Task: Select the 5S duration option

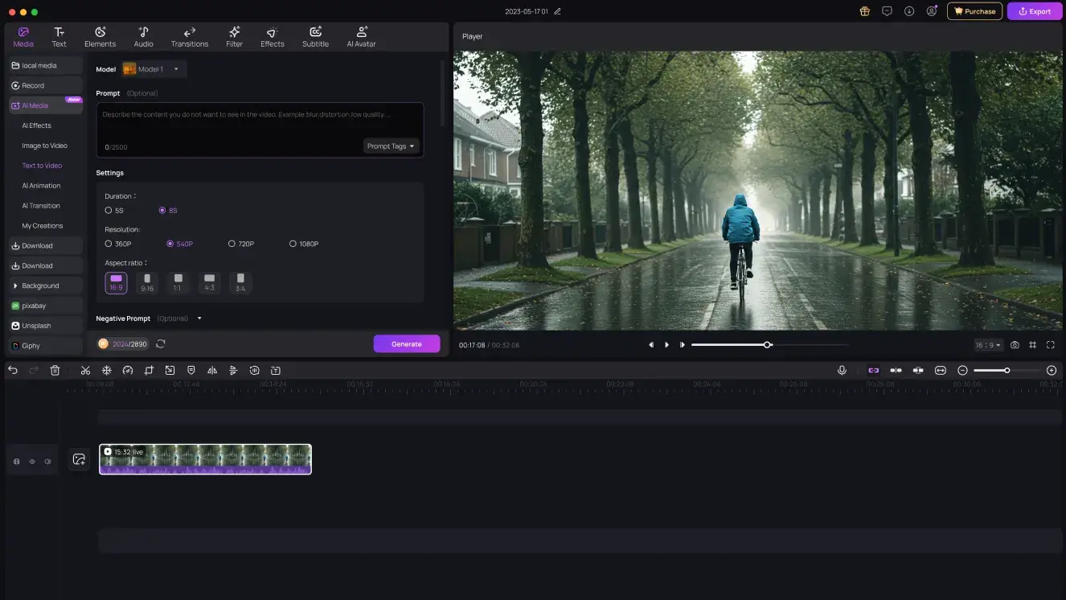Action: [x=109, y=211]
